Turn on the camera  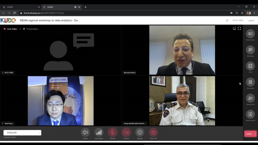126,132
